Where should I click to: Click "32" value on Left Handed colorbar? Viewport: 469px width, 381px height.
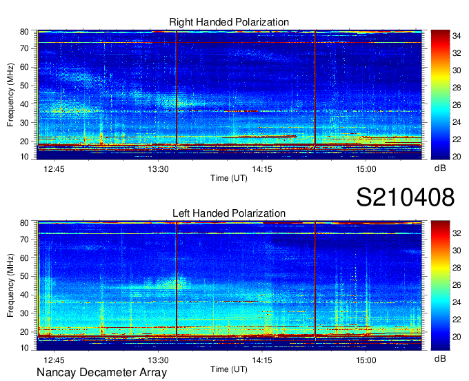457,233
